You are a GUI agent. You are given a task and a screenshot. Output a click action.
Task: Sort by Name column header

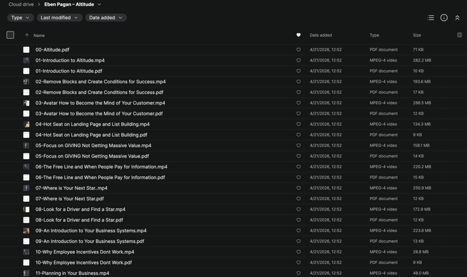point(39,36)
